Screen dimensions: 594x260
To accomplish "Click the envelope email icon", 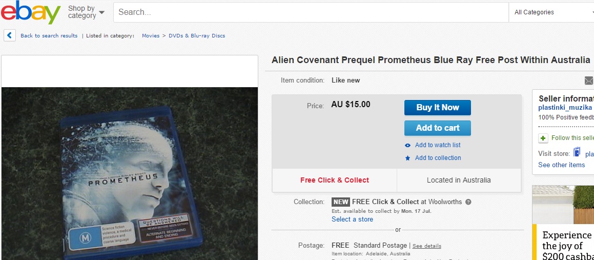I will click(589, 81).
